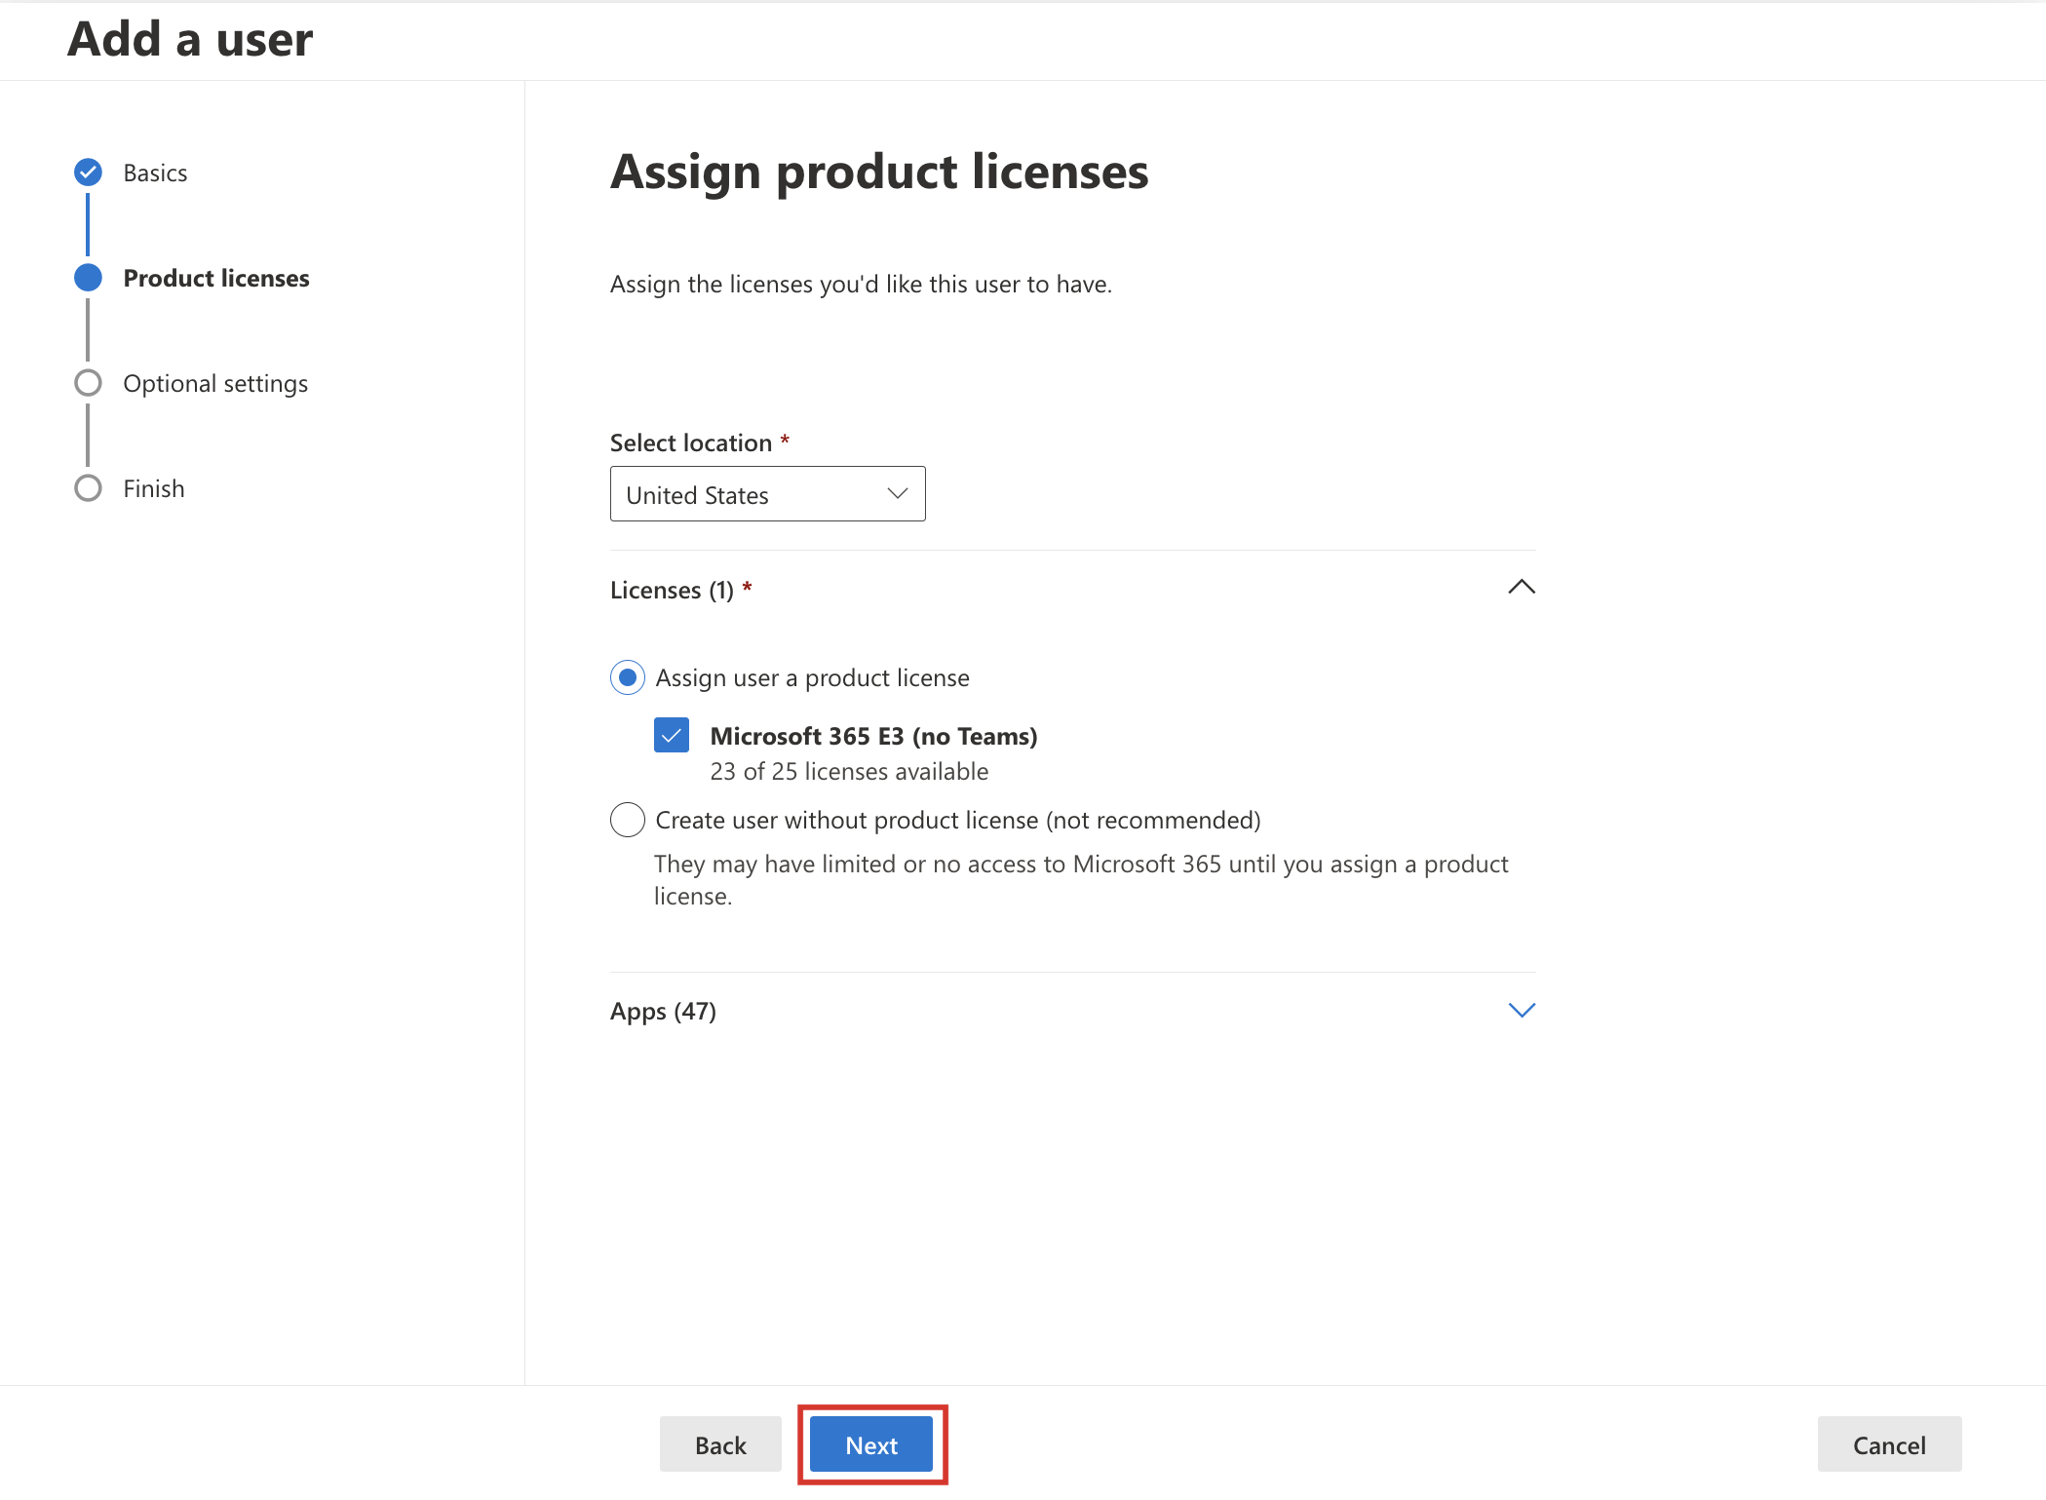Image resolution: width=2046 pixels, height=1500 pixels.
Task: Click the Add a user heading
Action: 189,39
